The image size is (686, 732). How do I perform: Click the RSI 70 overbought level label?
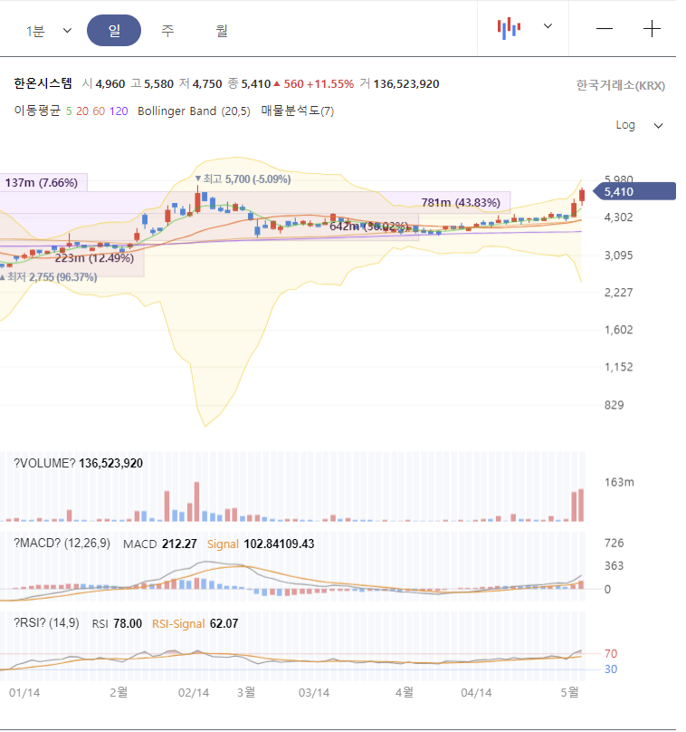point(611,653)
